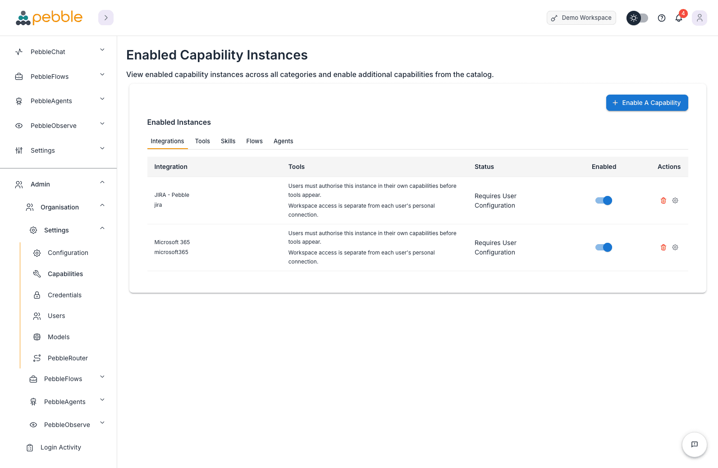Delete the Microsoft 365 integration
Screen dimensions: 718x468
point(663,247)
